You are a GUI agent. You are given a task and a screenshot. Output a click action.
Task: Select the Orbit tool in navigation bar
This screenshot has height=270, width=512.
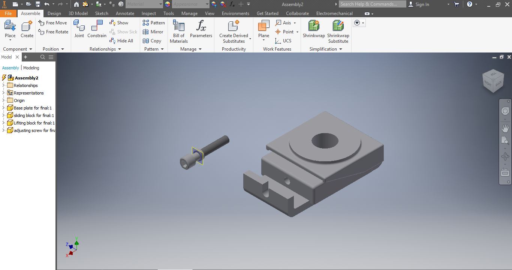tap(505, 157)
